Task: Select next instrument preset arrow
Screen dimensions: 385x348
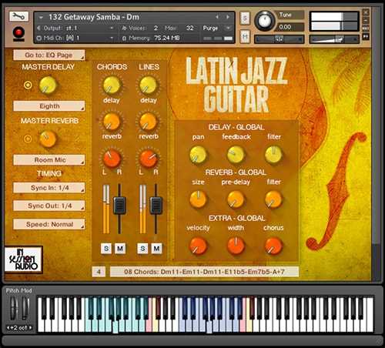Action: pyautogui.click(x=228, y=17)
